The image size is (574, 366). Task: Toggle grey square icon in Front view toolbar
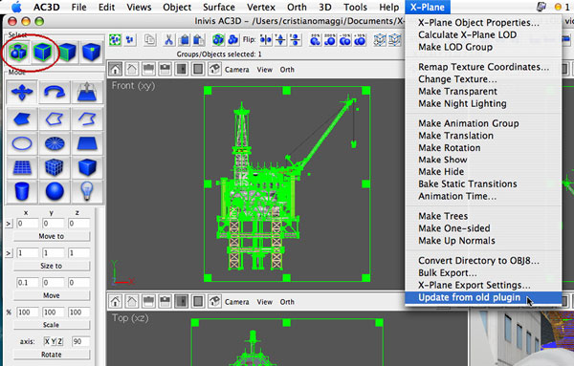(x=198, y=69)
